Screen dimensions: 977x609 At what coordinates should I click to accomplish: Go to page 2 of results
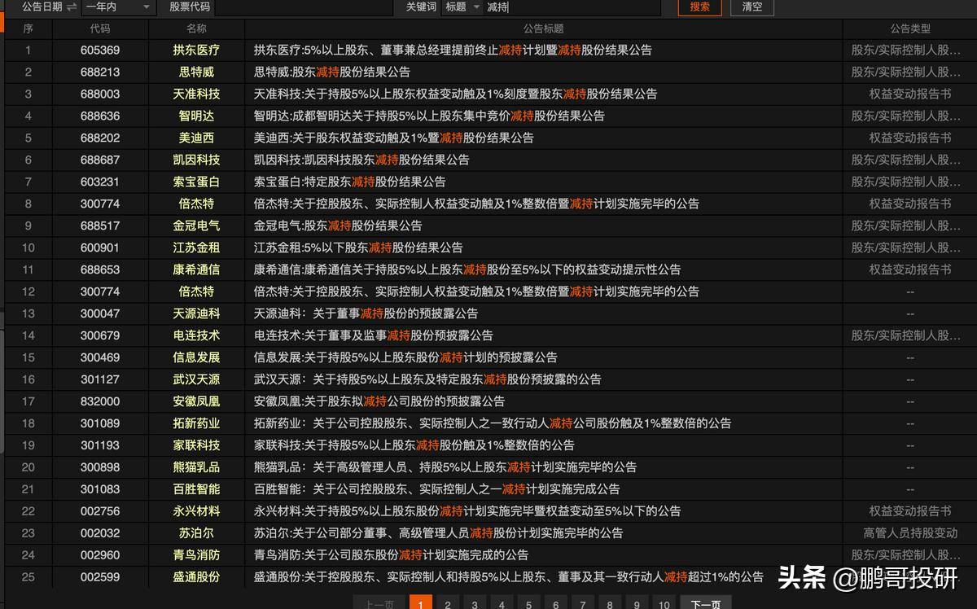tap(447, 604)
